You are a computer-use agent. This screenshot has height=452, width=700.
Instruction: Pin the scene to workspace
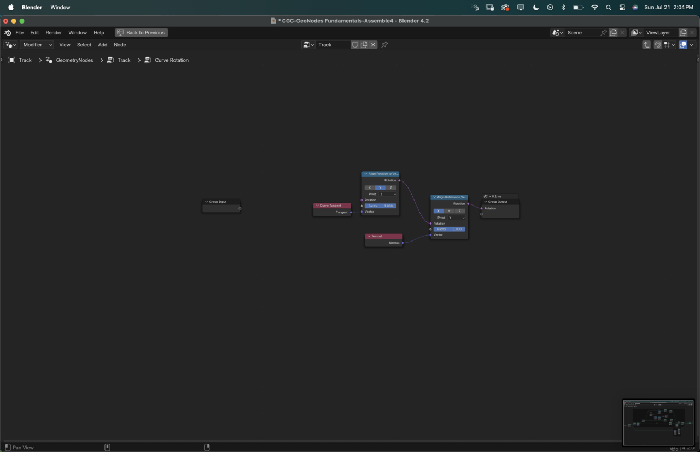pos(604,33)
